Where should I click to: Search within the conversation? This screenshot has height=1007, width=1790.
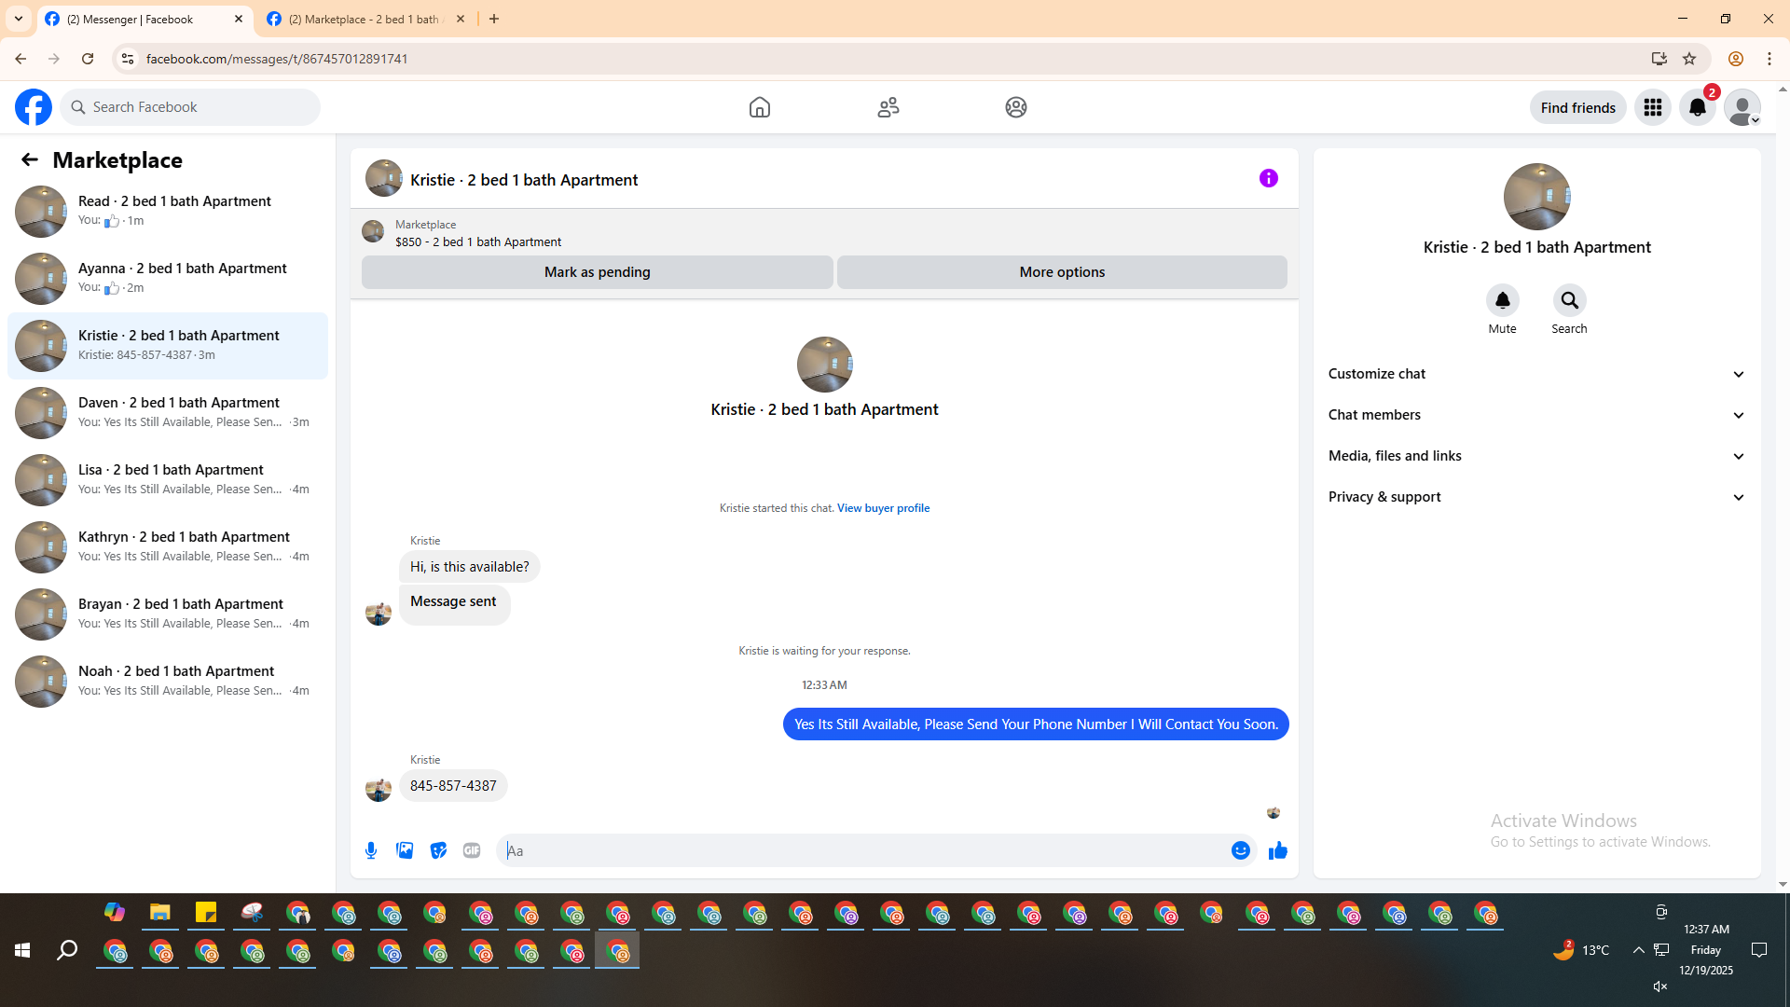(x=1569, y=301)
